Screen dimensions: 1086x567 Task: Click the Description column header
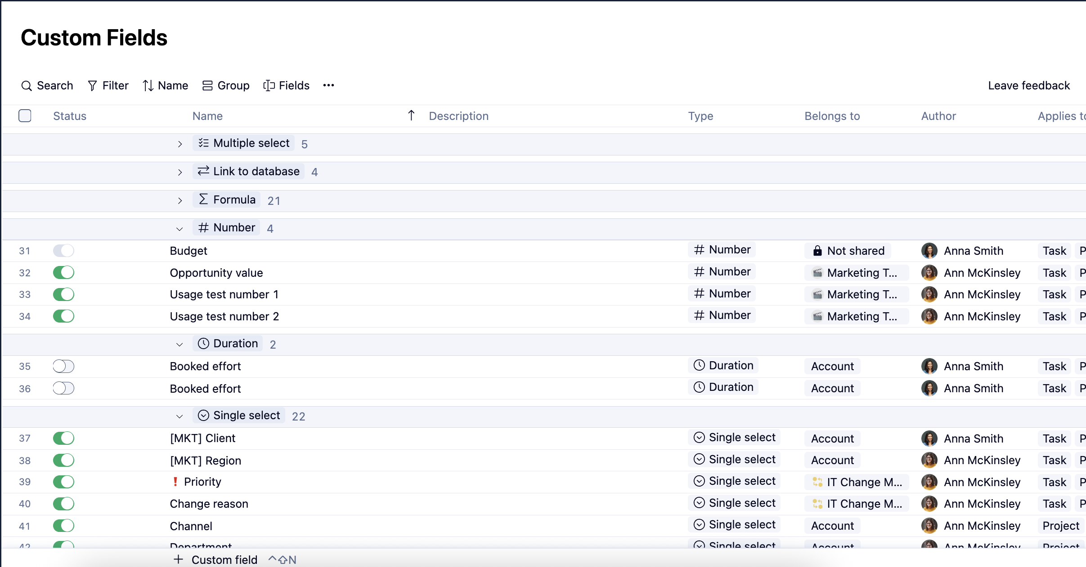pyautogui.click(x=458, y=116)
